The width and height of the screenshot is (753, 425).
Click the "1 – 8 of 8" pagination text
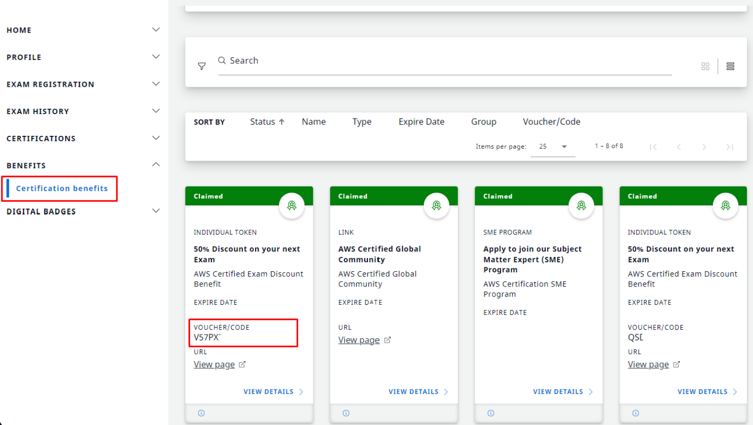coord(609,146)
